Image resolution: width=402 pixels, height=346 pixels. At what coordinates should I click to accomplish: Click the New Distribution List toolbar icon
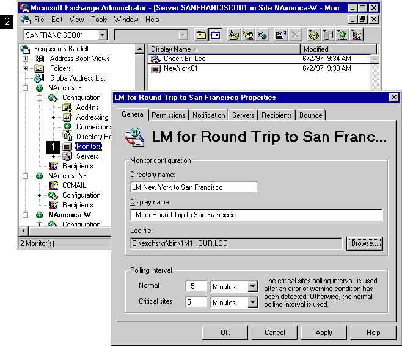pos(248,35)
